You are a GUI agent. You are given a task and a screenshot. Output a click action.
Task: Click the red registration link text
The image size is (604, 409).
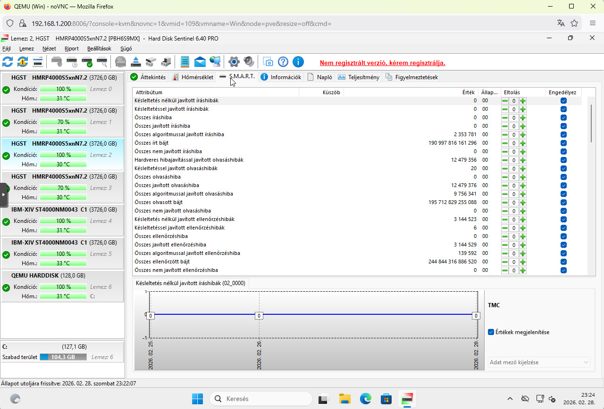pos(382,63)
